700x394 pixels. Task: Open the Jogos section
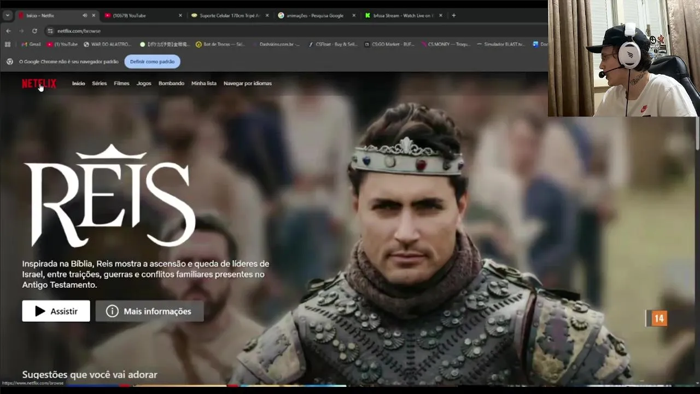[144, 84]
